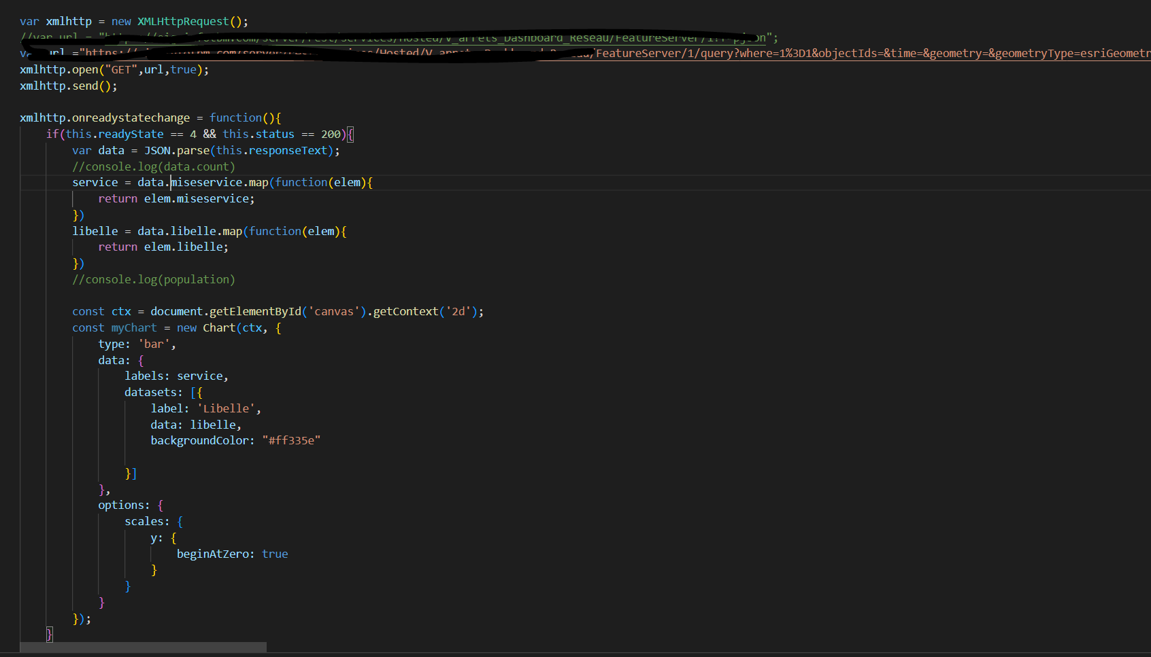Click the commented line //console.log(data.count)
1151x657 pixels.
[x=153, y=166]
